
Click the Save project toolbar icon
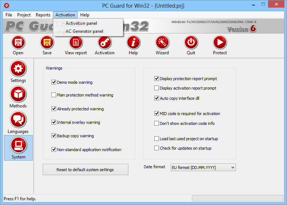[47, 43]
